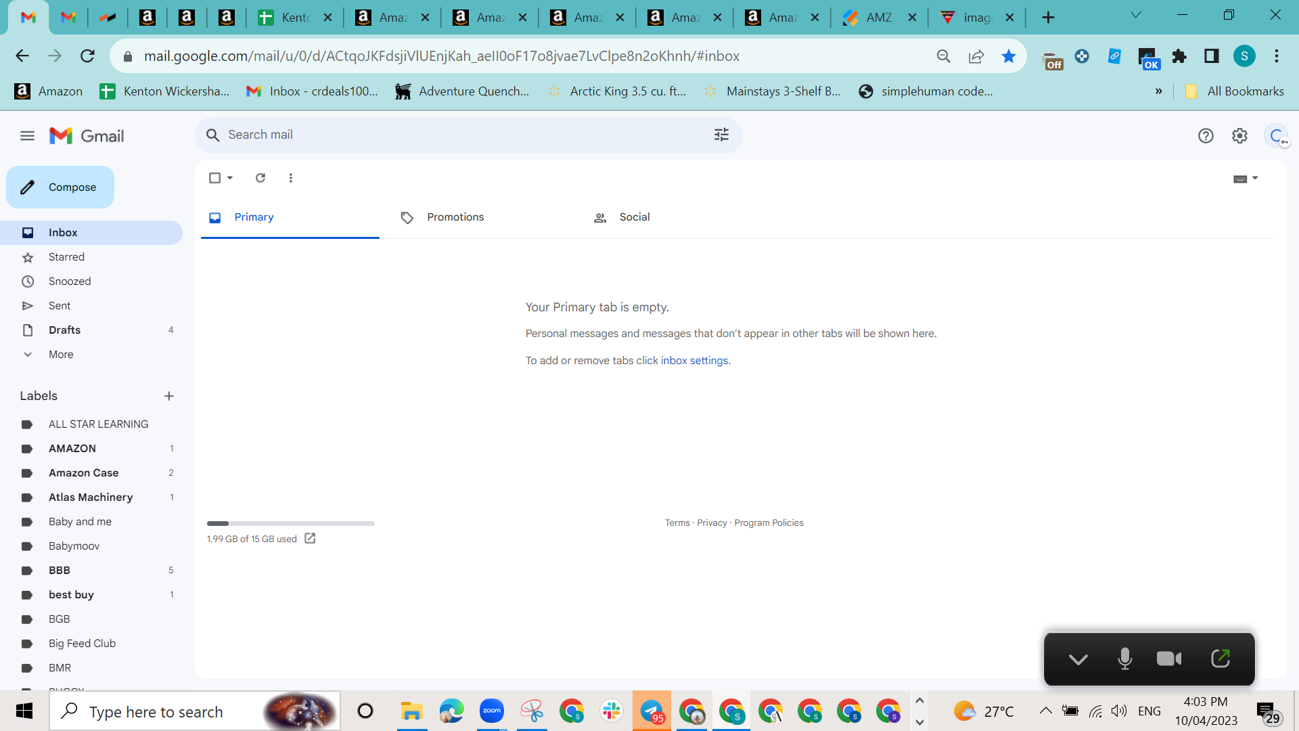Click the Windows Start button

coord(24,711)
